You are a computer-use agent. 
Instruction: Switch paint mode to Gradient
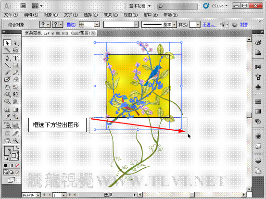(12, 165)
